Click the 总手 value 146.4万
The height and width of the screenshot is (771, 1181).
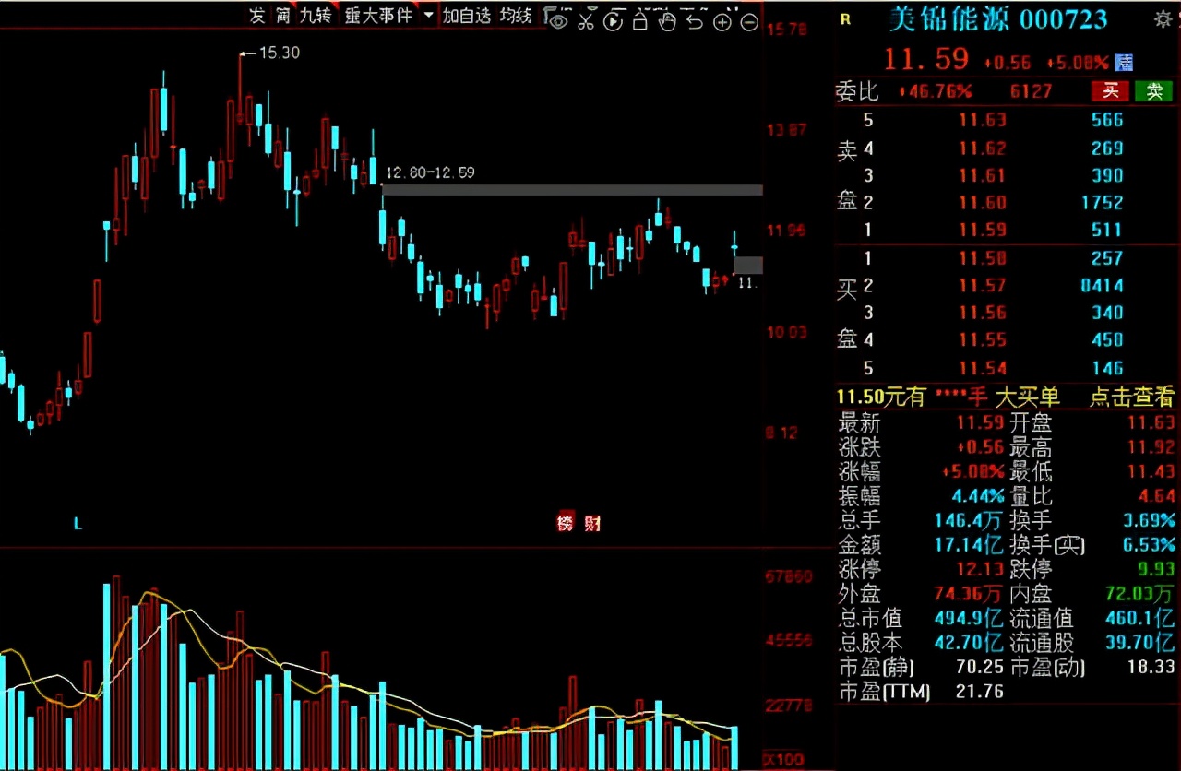tap(968, 520)
